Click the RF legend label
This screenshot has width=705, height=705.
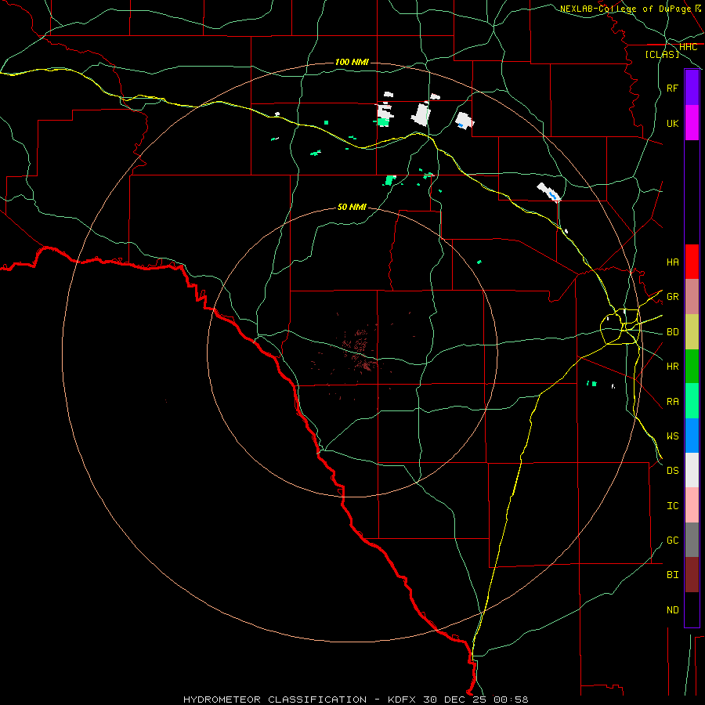coord(673,88)
